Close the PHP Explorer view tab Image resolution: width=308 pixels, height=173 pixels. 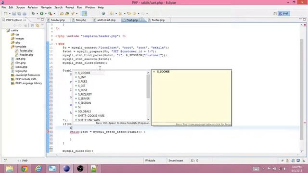pyautogui.click(x=25, y=20)
